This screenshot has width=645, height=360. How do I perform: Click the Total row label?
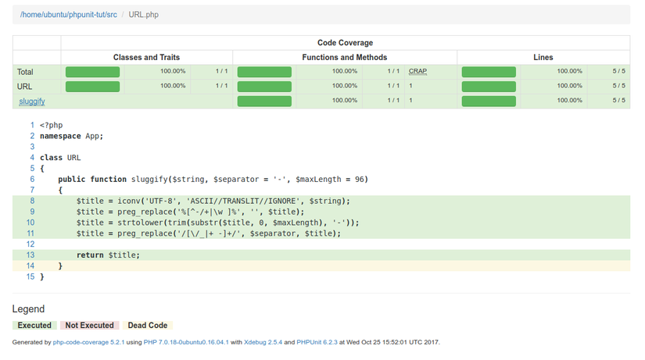(x=25, y=72)
